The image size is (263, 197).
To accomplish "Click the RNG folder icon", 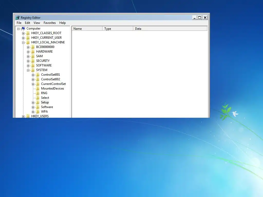I will click(x=38, y=93).
